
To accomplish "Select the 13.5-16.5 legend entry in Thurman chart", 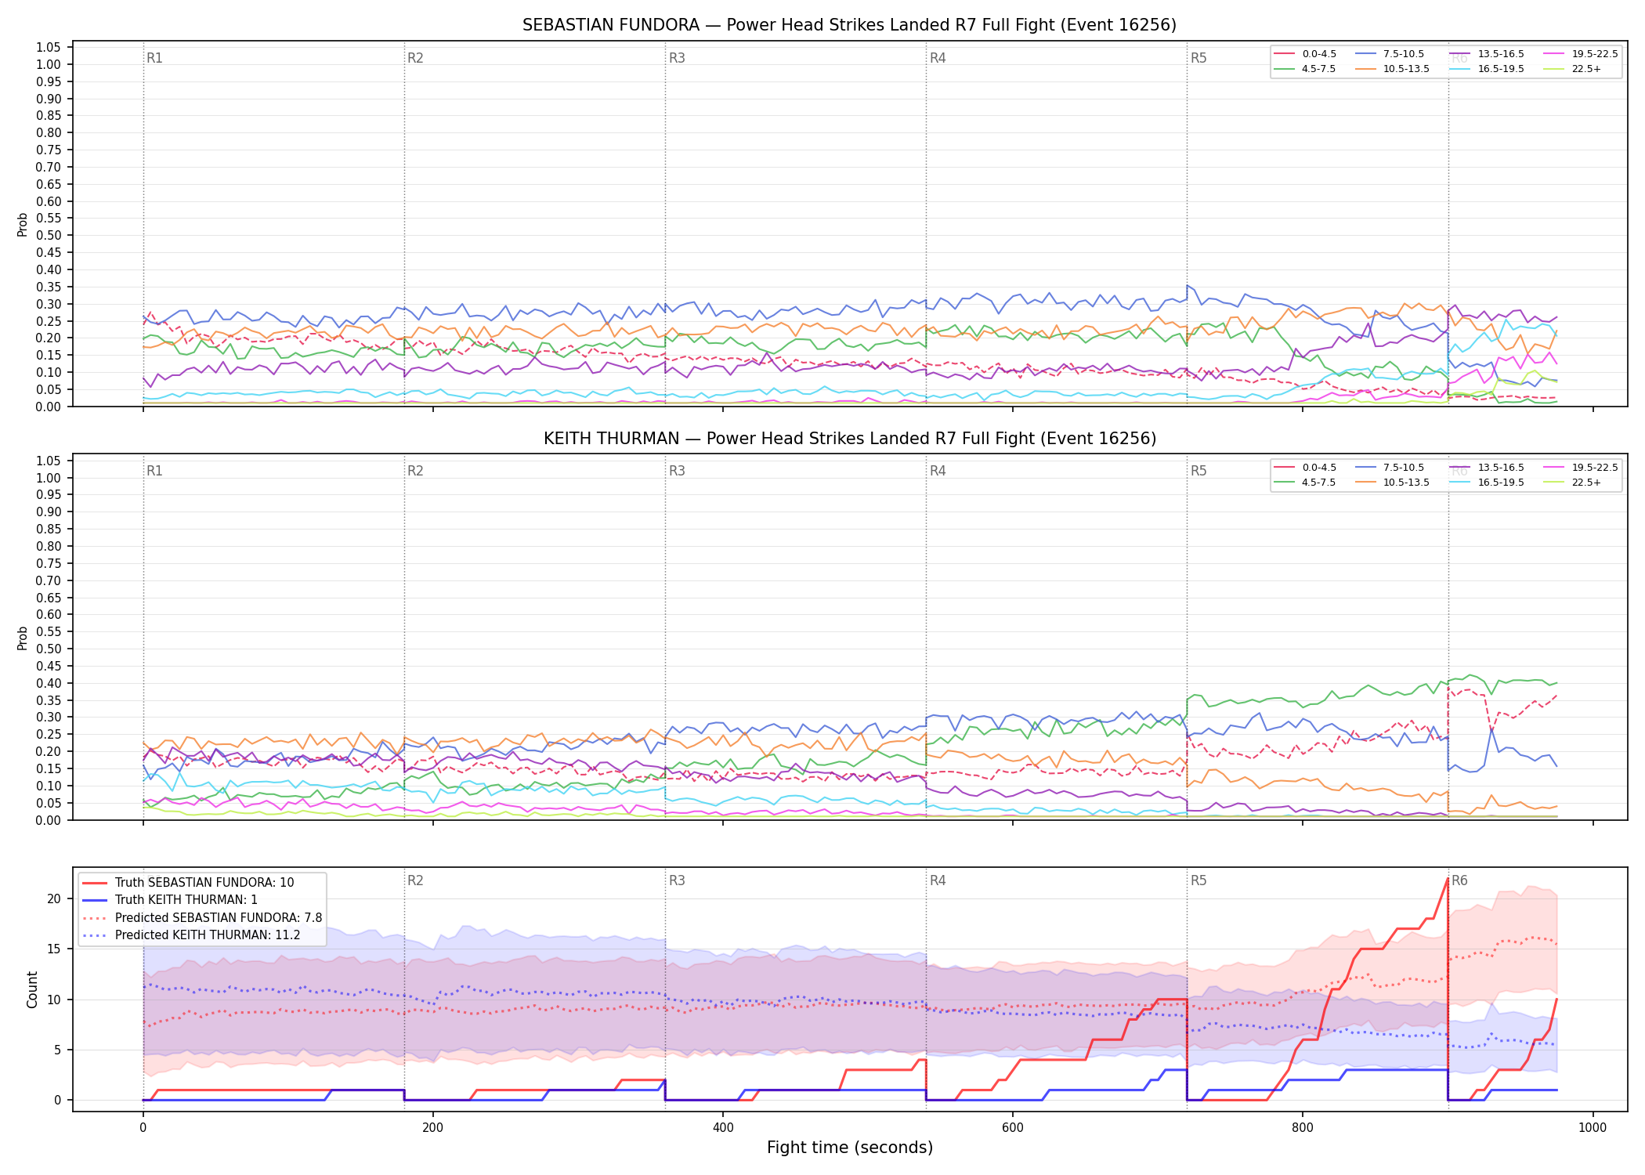I will pyautogui.click(x=1487, y=468).
